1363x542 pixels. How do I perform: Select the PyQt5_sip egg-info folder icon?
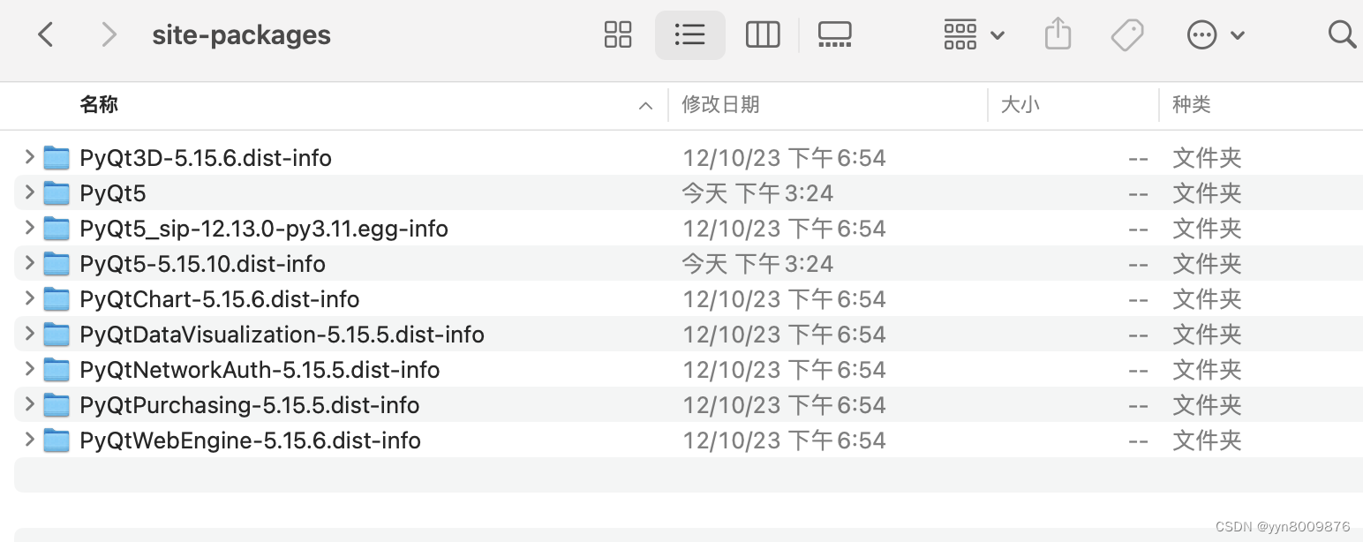coord(56,229)
